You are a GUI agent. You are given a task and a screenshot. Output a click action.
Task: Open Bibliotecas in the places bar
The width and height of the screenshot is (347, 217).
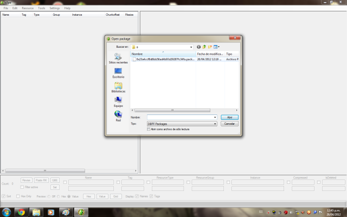[118, 88]
